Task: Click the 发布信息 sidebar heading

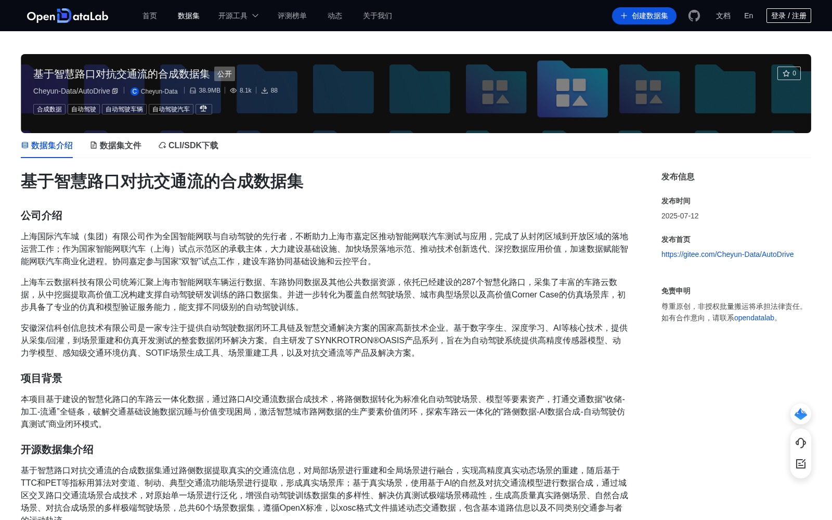Action: (x=678, y=177)
